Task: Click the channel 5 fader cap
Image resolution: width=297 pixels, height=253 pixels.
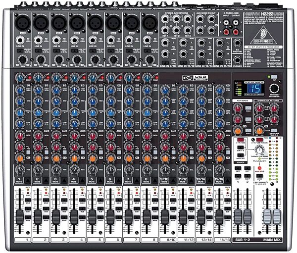Action: point(92,217)
